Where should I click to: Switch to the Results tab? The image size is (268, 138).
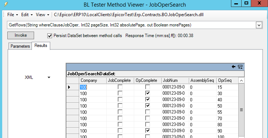click(41, 46)
